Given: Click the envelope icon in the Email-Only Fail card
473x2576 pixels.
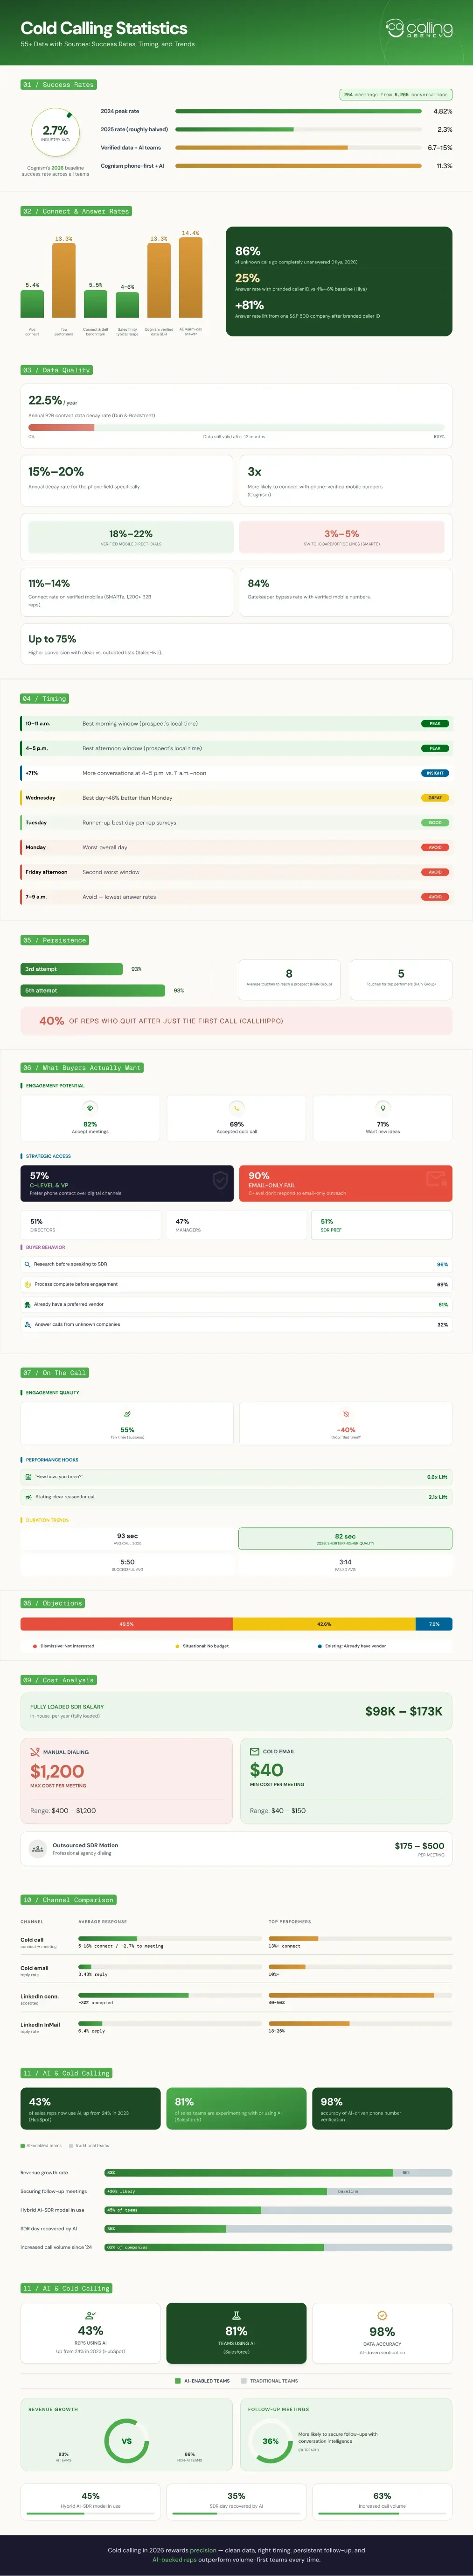Looking at the screenshot, I should [436, 1180].
